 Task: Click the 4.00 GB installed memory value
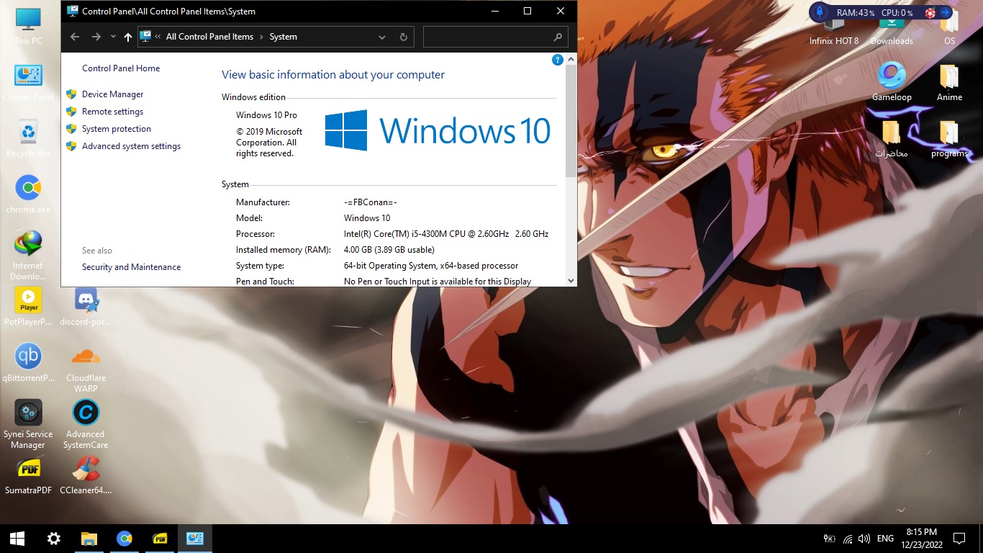point(389,250)
